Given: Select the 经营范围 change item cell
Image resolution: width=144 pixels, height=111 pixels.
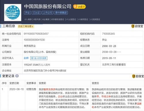Looking at the screenshot, I should click(x=31, y=89).
